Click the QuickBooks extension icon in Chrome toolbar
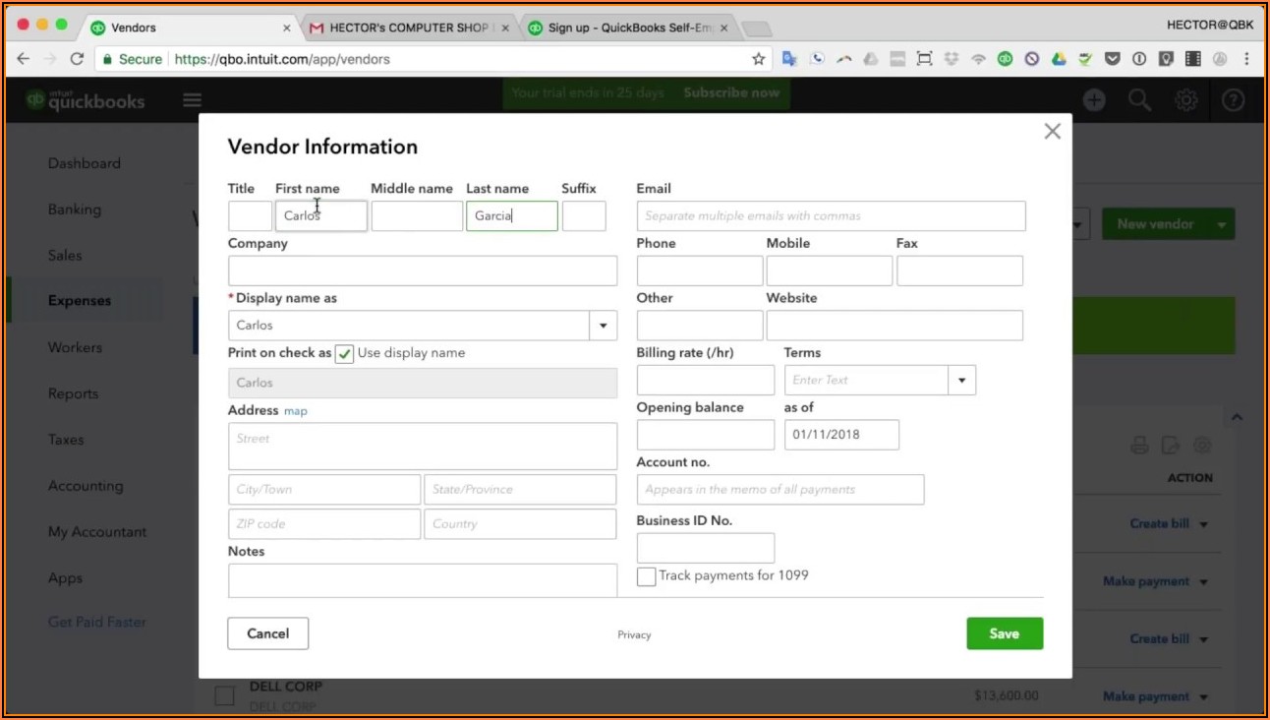This screenshot has height=720, width=1270. [x=1005, y=59]
